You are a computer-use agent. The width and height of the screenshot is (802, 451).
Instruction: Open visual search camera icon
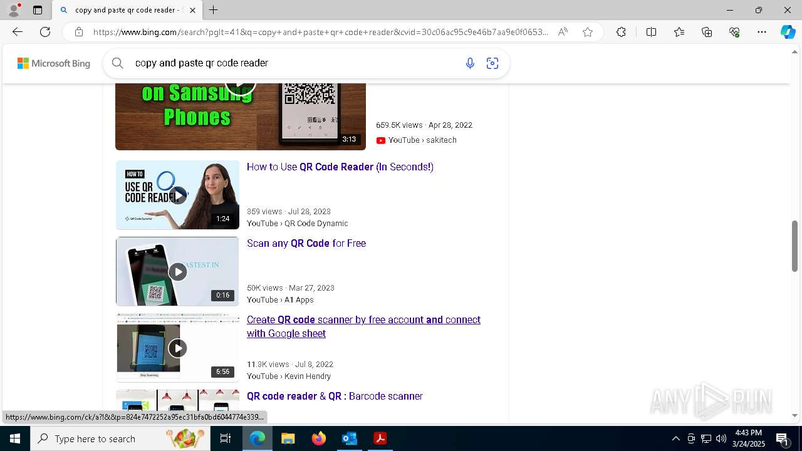pyautogui.click(x=492, y=63)
